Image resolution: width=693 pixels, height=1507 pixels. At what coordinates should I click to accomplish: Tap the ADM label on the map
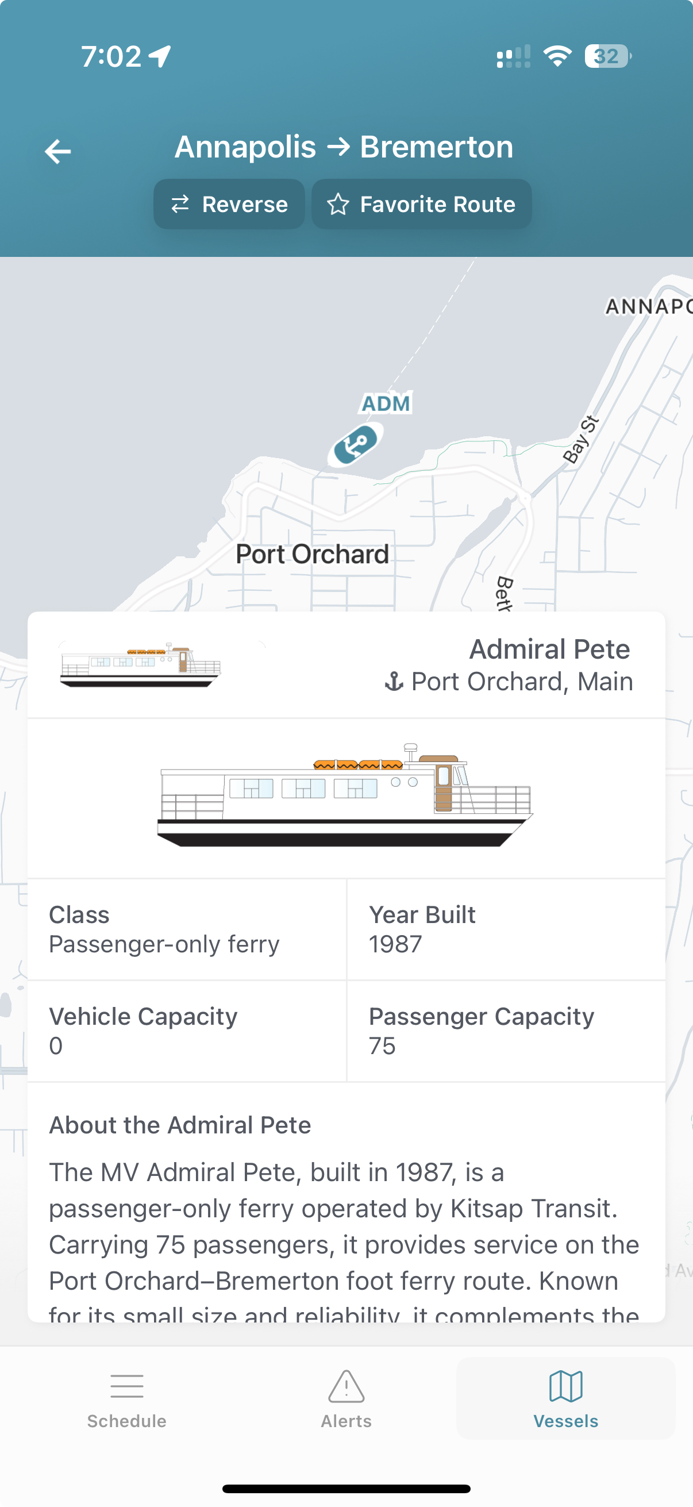(x=386, y=403)
